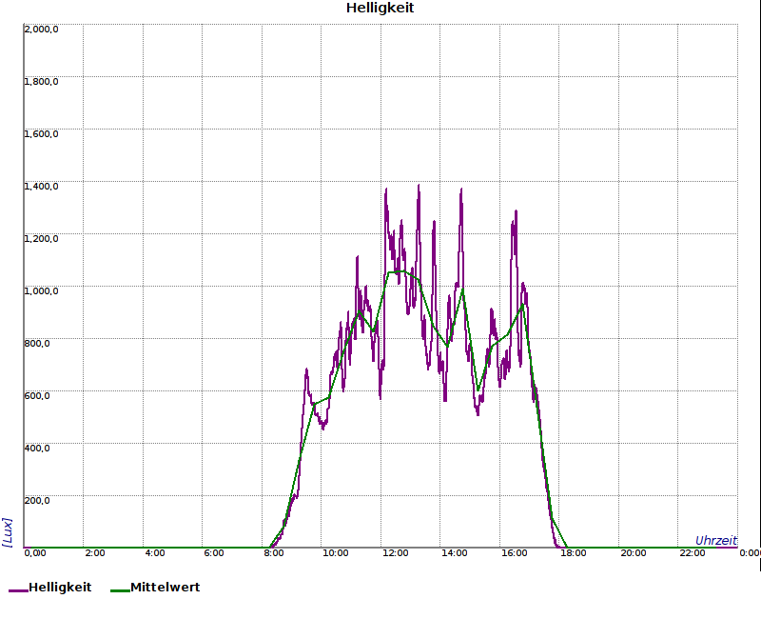Screen dimensions: 761x619
Task: Click the 12:00 time axis label
Action: pyautogui.click(x=396, y=553)
